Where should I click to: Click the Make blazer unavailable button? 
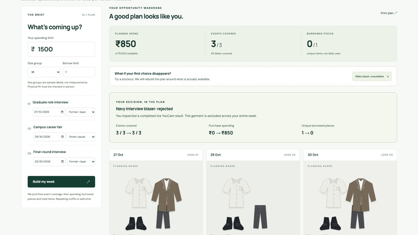[372, 76]
